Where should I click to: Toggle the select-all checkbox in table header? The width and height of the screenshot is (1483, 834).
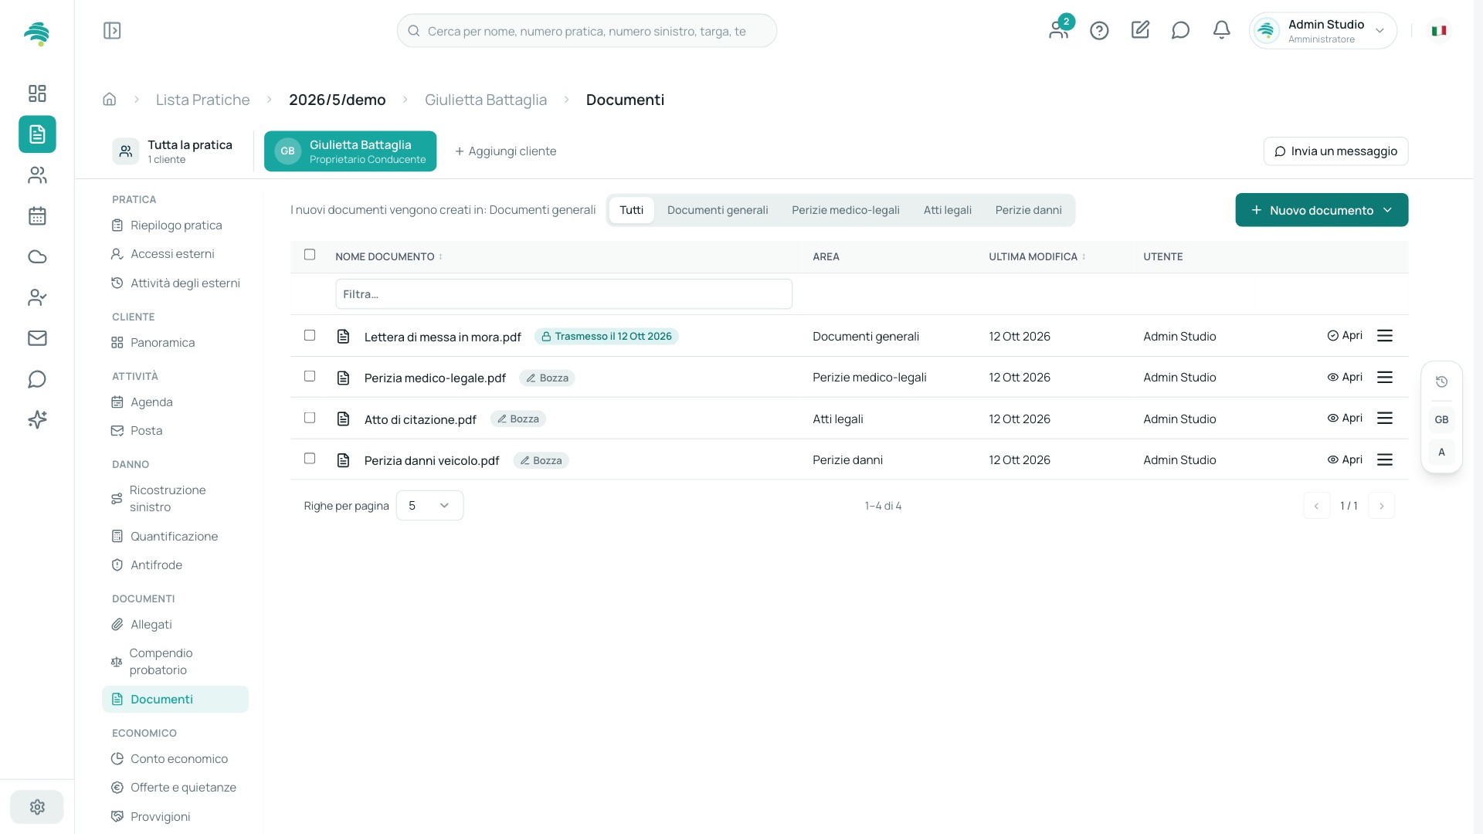pos(310,255)
